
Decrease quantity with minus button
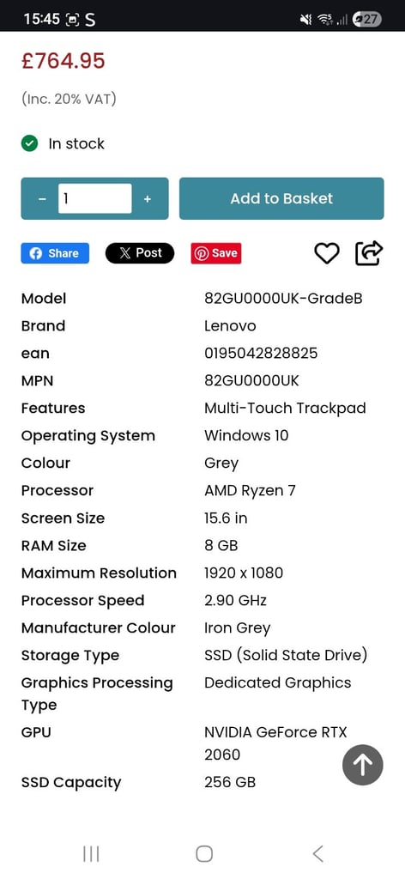point(43,199)
